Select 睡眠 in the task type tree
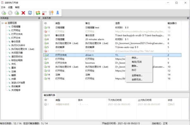Viewport: 190px width, 125px height. (14, 75)
